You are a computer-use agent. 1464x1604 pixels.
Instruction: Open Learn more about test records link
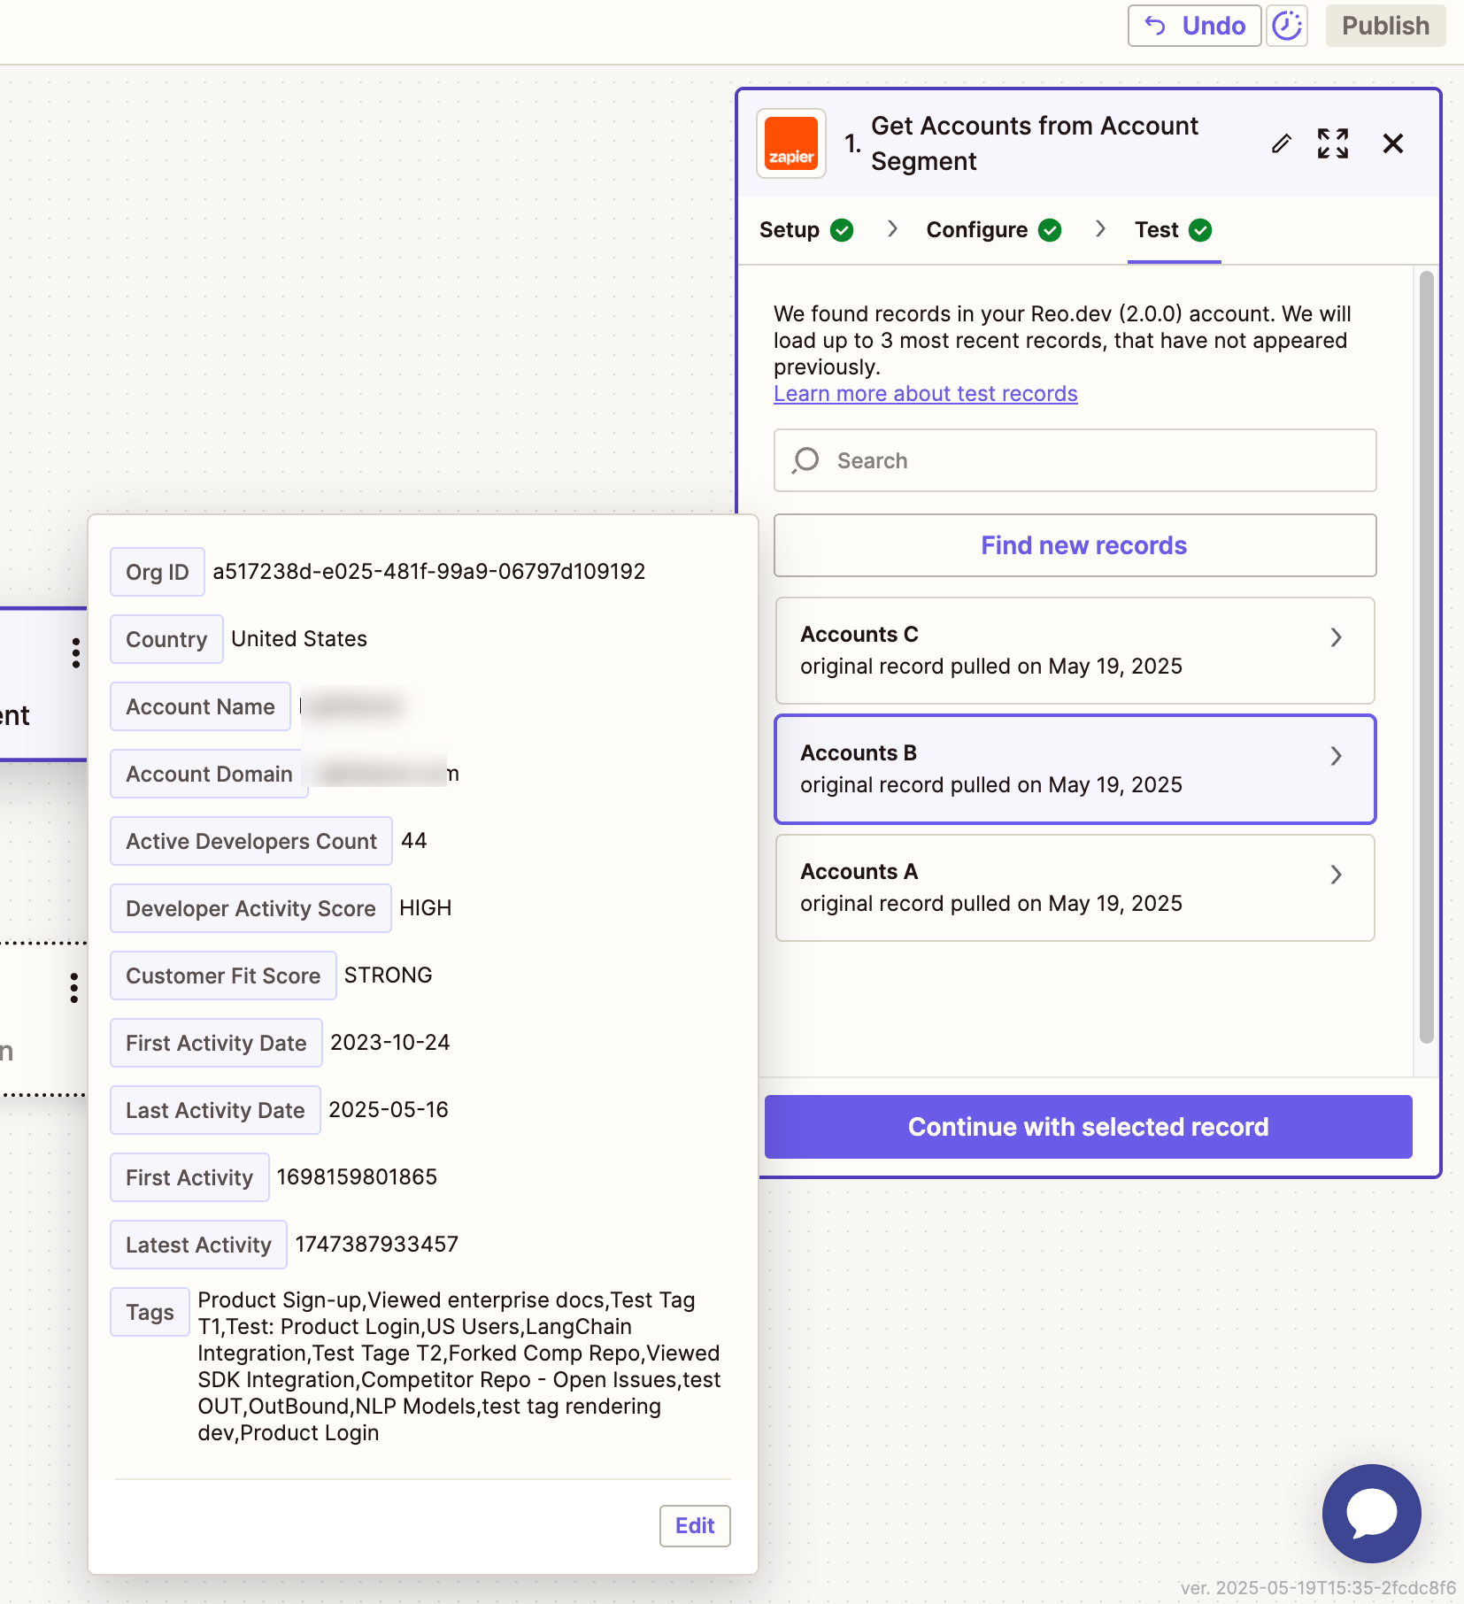click(x=925, y=394)
